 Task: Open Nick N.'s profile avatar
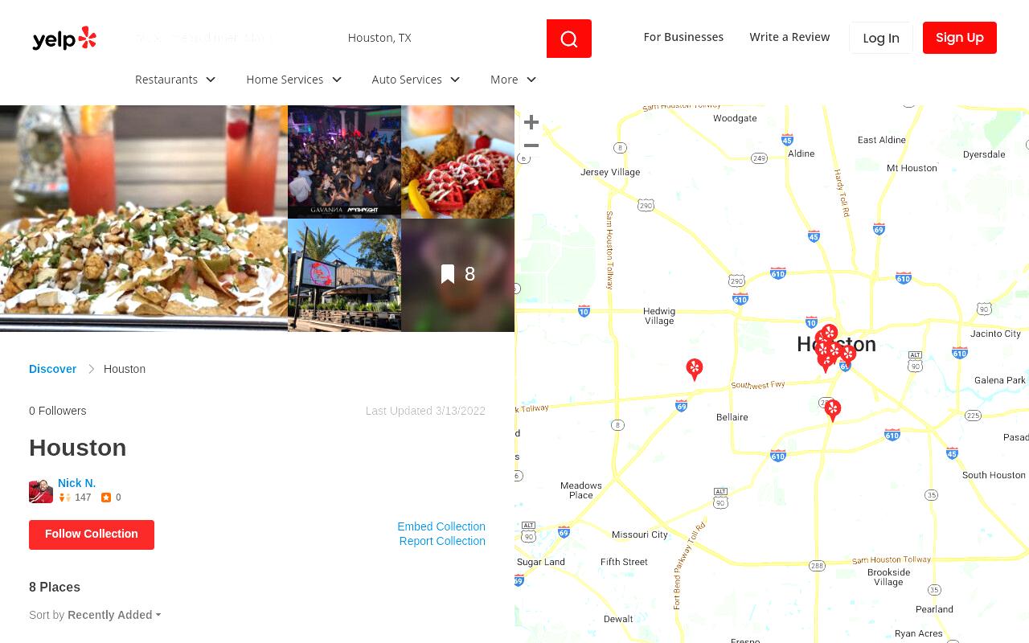click(41, 491)
